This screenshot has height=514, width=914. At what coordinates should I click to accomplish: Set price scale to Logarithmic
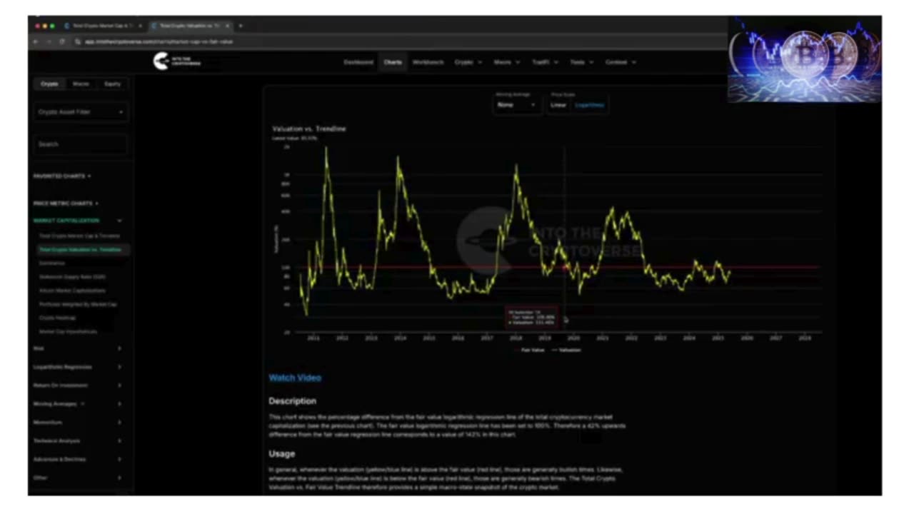pos(590,105)
